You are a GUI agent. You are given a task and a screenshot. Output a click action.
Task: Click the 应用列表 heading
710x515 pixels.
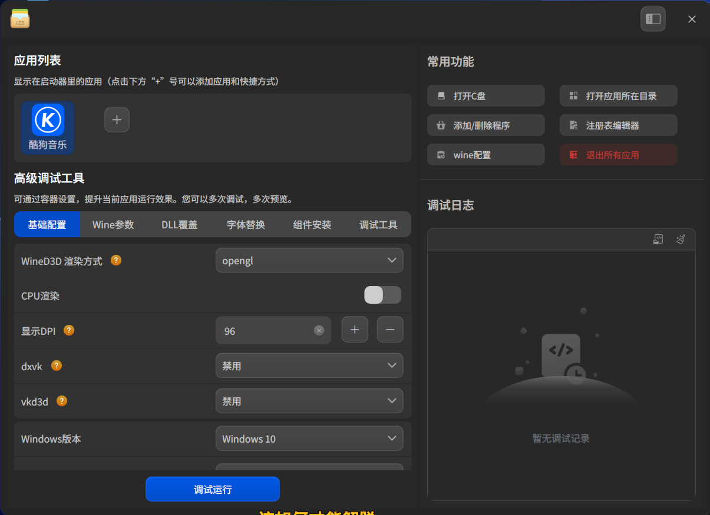[38, 60]
